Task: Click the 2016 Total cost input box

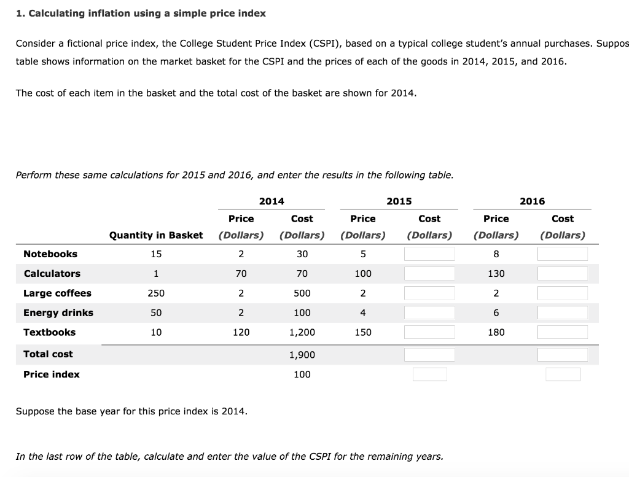Action: pyautogui.click(x=563, y=354)
